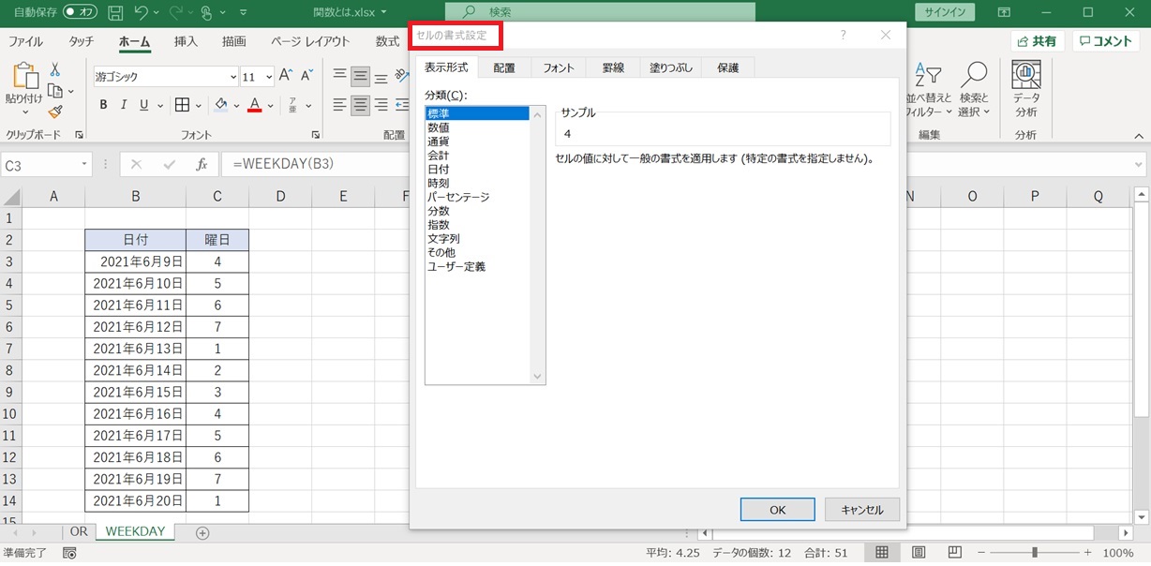Viewport: 1151px width, 566px height.
Task: Click the Borders grid icon
Action: point(183,105)
